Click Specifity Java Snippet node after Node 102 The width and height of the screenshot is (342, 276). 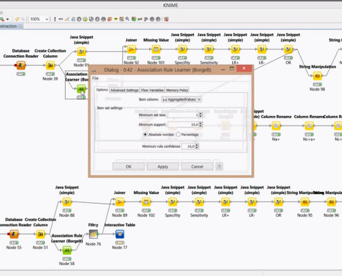click(173, 202)
